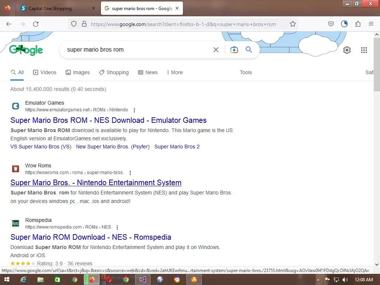Click the Wow Roms favicon
380x285 pixels.
[x=16, y=169]
